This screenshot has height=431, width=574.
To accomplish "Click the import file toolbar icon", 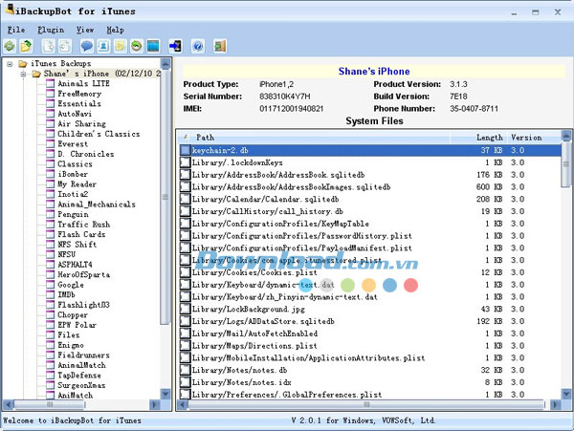I will point(65,46).
